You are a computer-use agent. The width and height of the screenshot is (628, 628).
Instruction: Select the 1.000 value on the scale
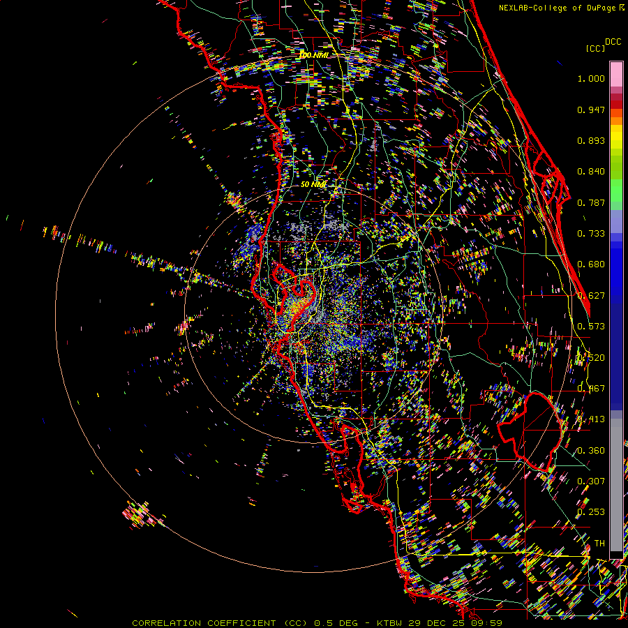click(591, 78)
